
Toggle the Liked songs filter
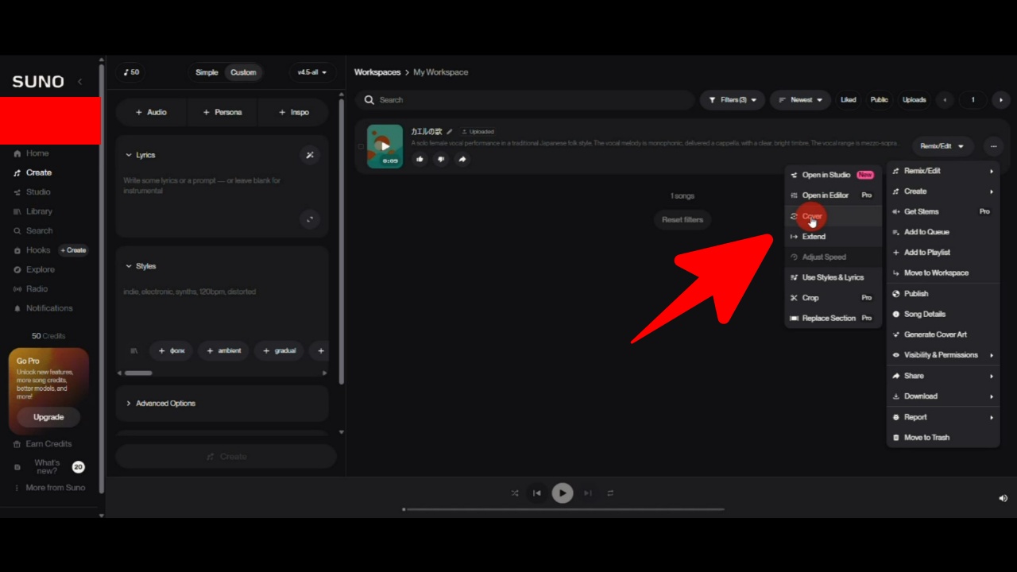849,100
